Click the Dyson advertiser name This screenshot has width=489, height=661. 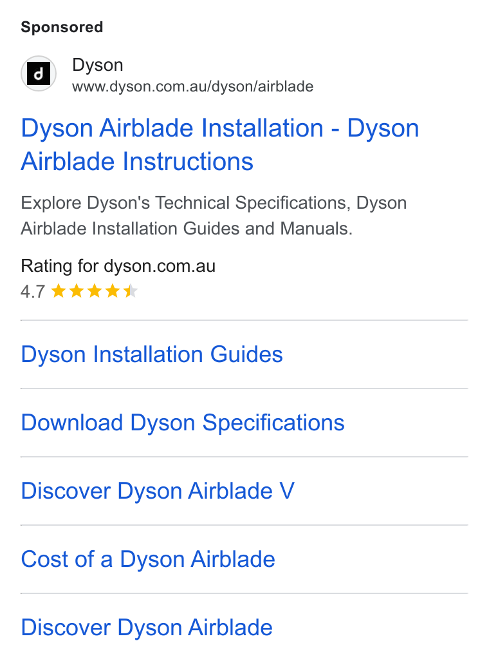tap(98, 65)
